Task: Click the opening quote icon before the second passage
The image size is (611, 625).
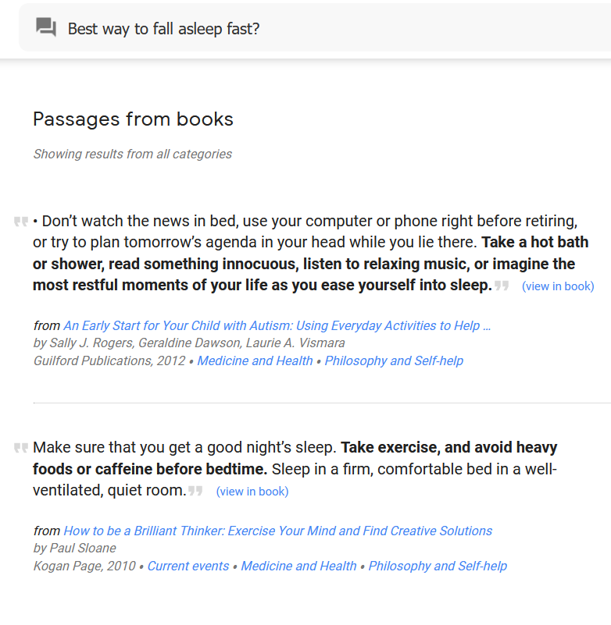Action: pos(21,447)
